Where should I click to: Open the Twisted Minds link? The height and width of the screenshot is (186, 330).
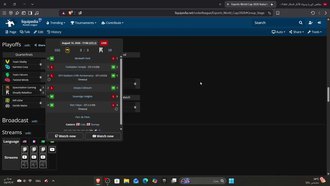tap(20, 80)
